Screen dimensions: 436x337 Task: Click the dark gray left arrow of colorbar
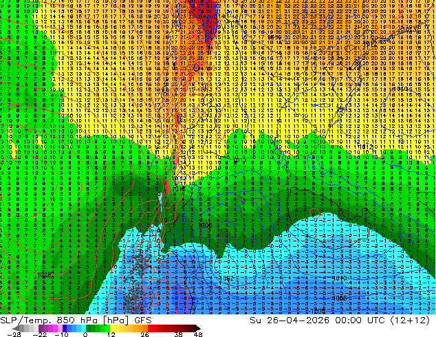pyautogui.click(x=15, y=328)
